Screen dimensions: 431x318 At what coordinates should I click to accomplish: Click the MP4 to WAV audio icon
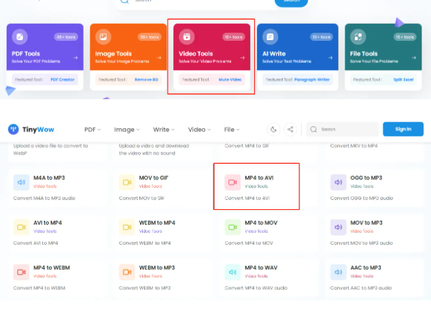pos(232,272)
